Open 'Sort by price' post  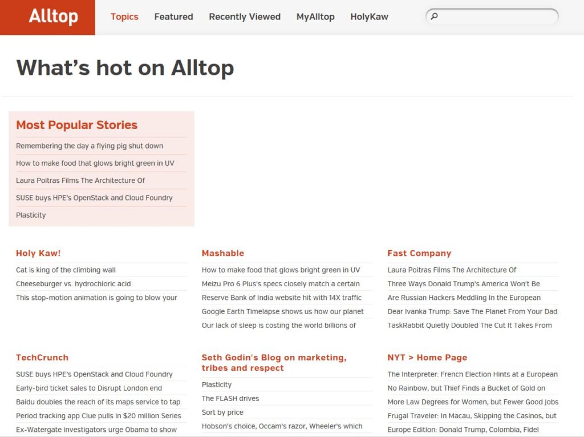click(x=222, y=412)
